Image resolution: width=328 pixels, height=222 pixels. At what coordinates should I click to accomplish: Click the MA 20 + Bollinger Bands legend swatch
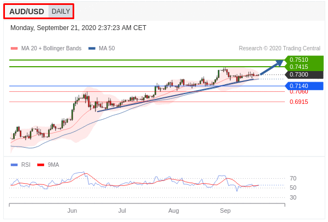[x=14, y=49]
